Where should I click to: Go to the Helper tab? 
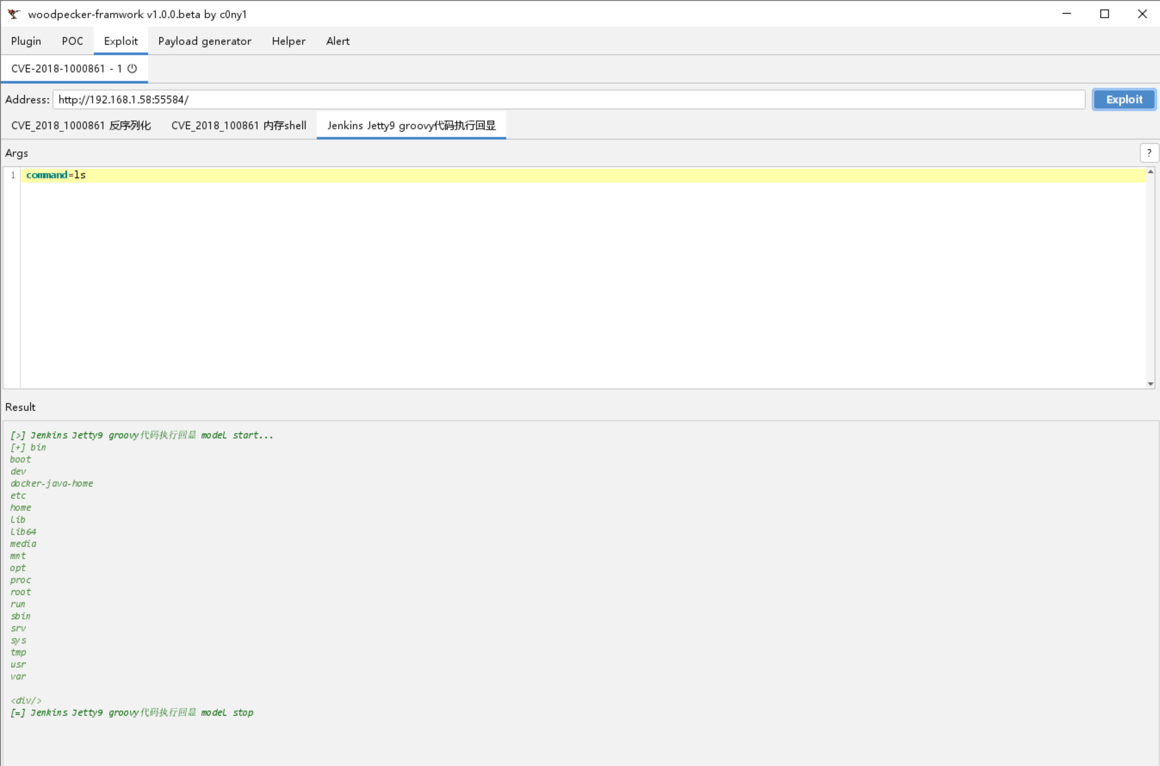288,41
